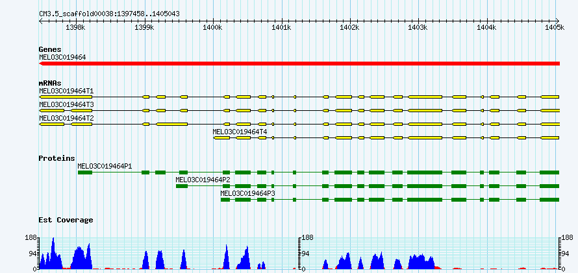578x273 pixels.
Task: Click the 1404k ruler mark
Action: (x=487, y=27)
